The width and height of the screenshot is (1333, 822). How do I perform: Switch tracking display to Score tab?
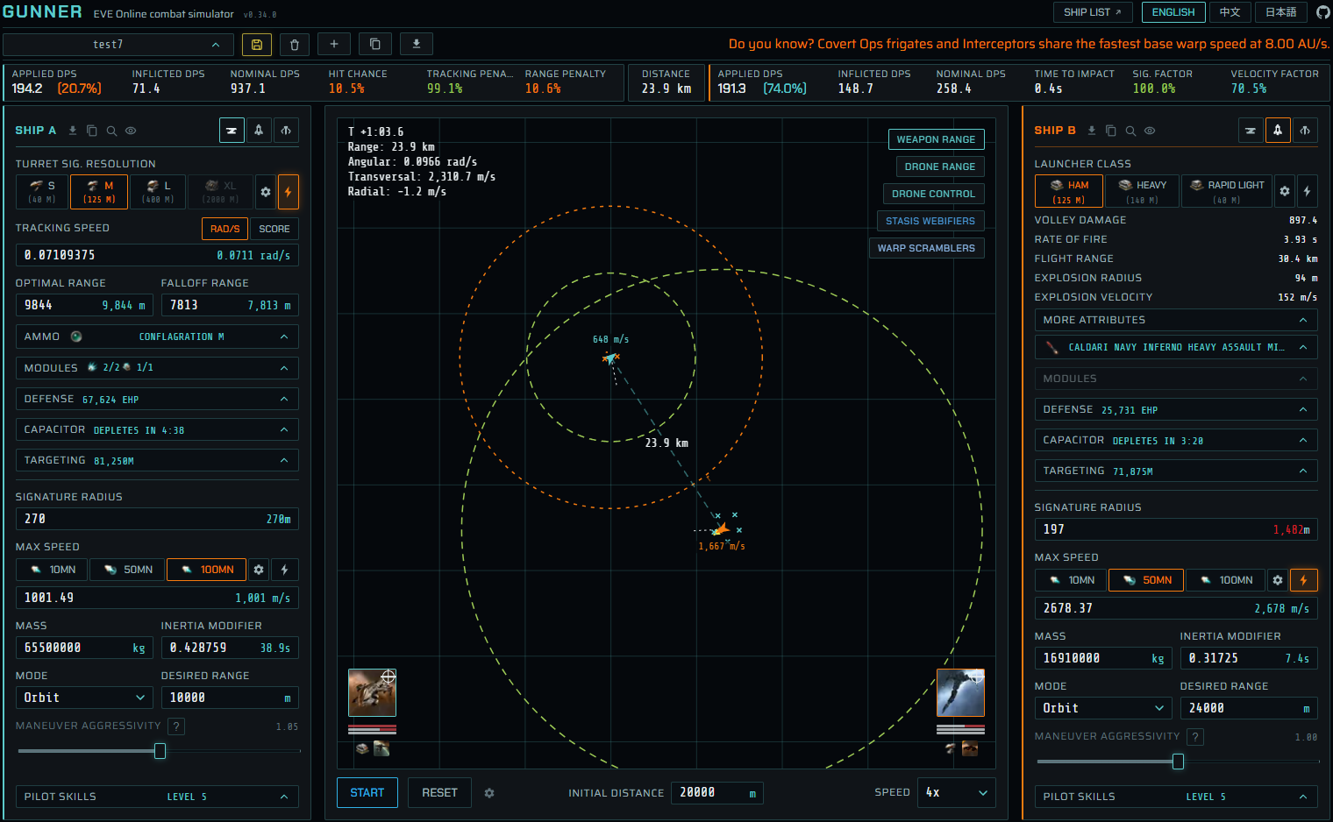click(274, 229)
